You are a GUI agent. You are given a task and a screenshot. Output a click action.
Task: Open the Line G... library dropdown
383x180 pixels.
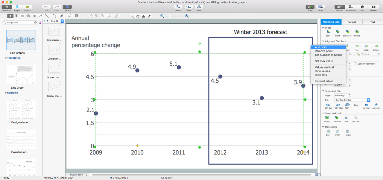coord(57,21)
